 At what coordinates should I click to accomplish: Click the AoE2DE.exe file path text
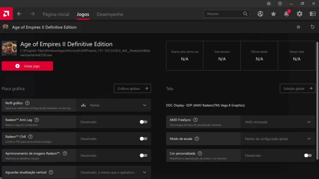(85, 53)
